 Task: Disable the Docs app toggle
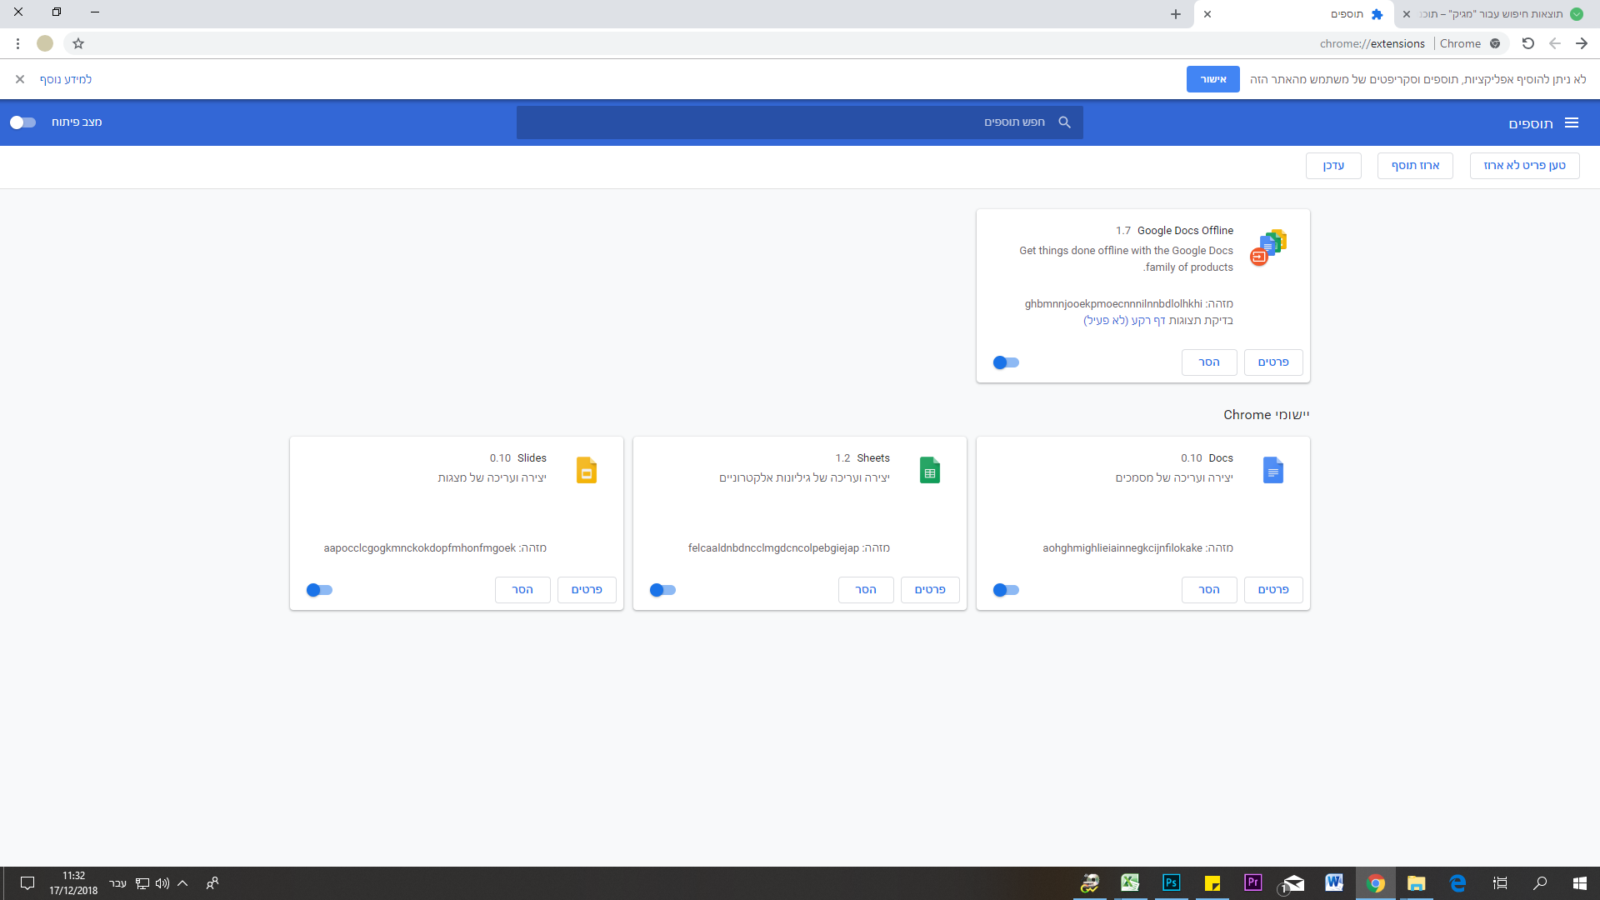coord(1006,590)
